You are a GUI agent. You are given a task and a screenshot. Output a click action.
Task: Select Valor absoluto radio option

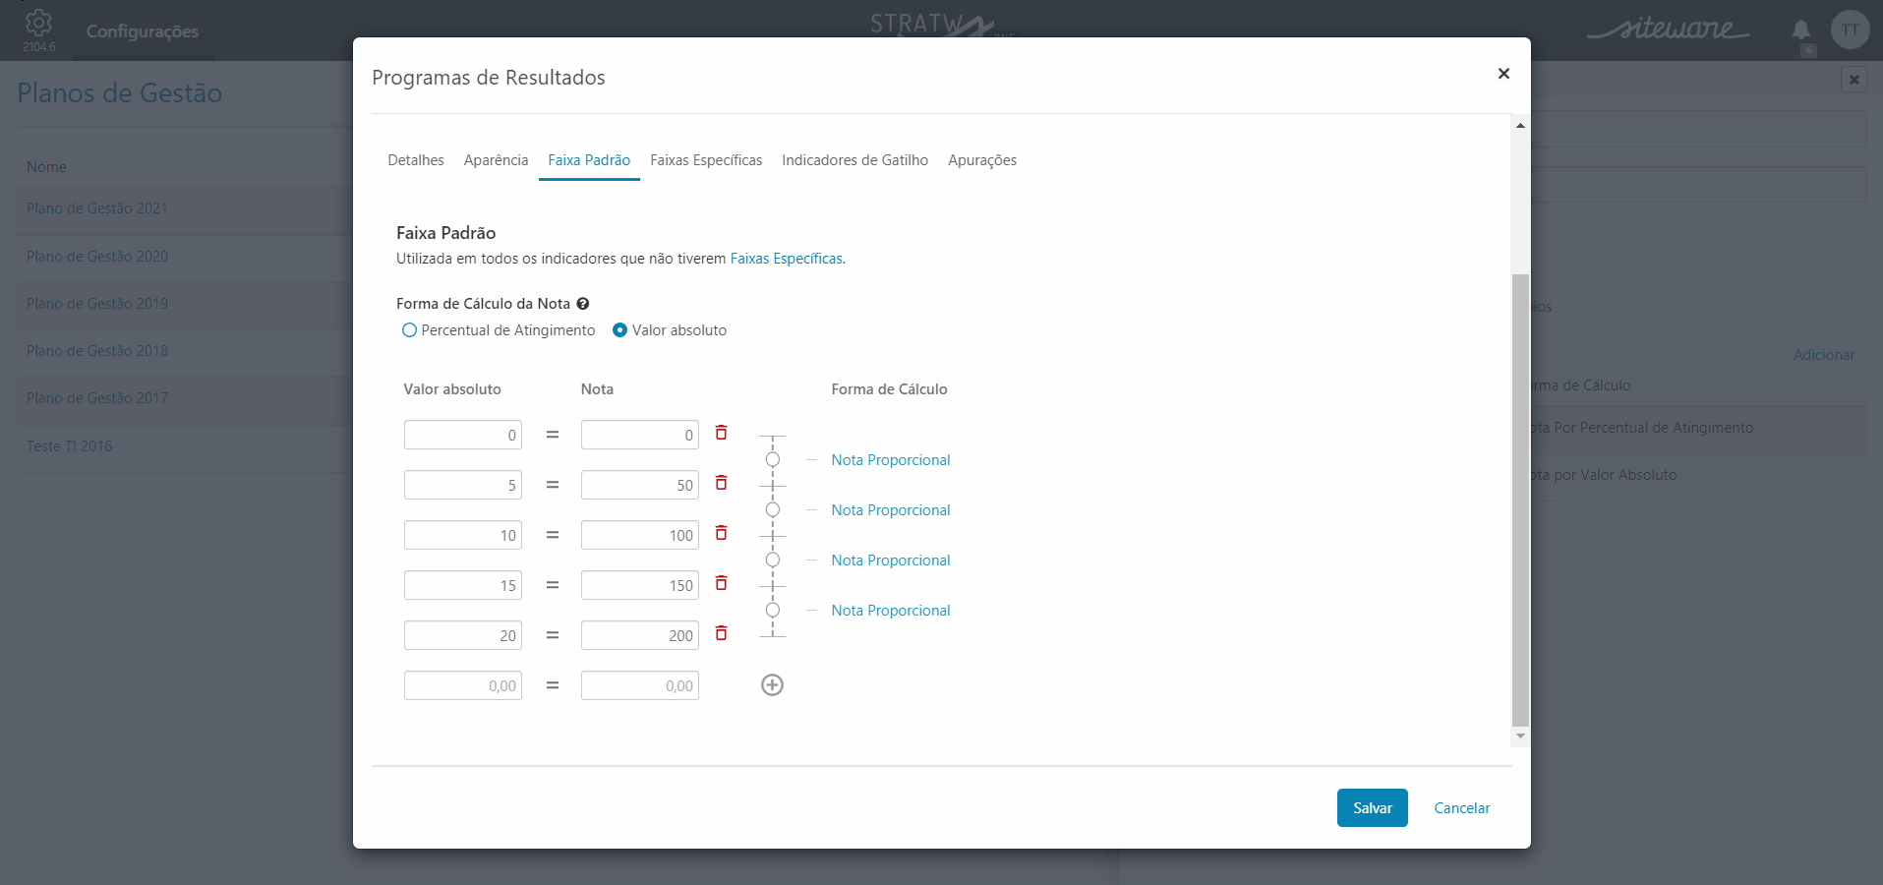(619, 330)
